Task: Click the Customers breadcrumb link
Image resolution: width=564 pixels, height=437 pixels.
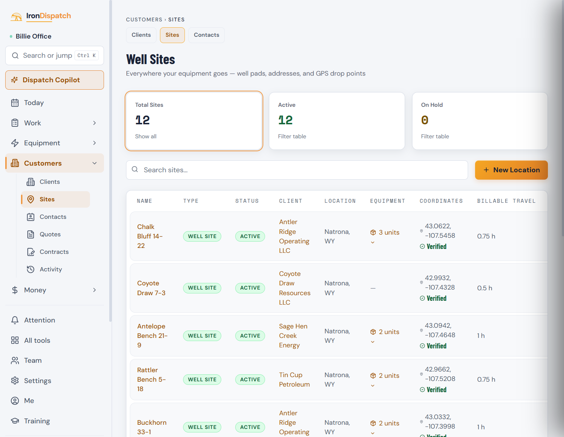Action: (144, 20)
